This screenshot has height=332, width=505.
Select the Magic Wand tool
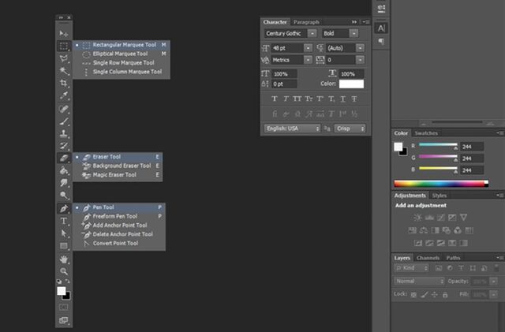coord(64,70)
